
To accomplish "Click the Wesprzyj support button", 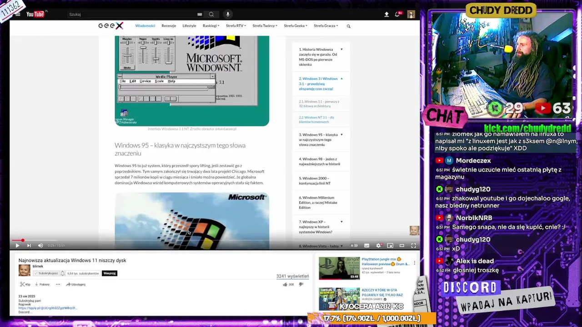I will point(110,273).
